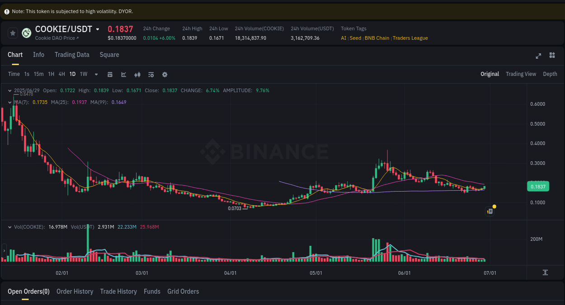Open the COOKIE/USDT pair selector dropdown
This screenshot has width=565, height=305.
98,29
